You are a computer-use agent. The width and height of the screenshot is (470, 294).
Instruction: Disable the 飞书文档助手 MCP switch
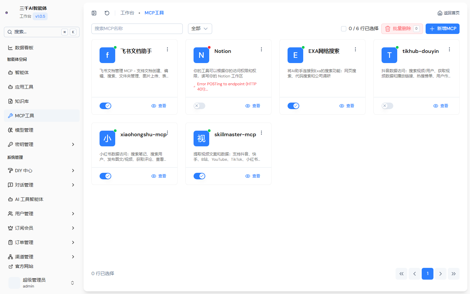coord(105,106)
